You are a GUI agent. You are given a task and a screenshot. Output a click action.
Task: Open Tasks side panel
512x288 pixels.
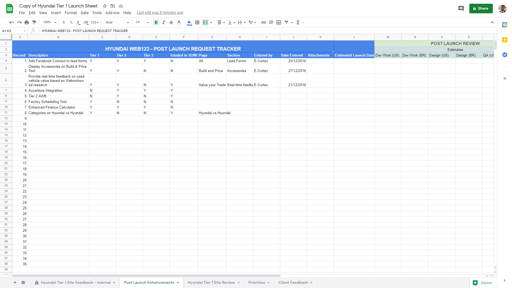pyautogui.click(x=505, y=55)
